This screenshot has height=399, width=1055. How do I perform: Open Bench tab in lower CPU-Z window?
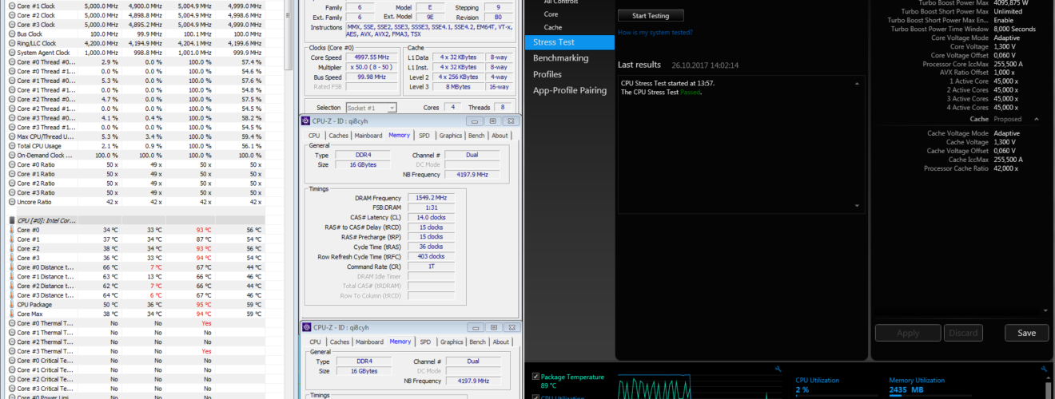pyautogui.click(x=477, y=342)
